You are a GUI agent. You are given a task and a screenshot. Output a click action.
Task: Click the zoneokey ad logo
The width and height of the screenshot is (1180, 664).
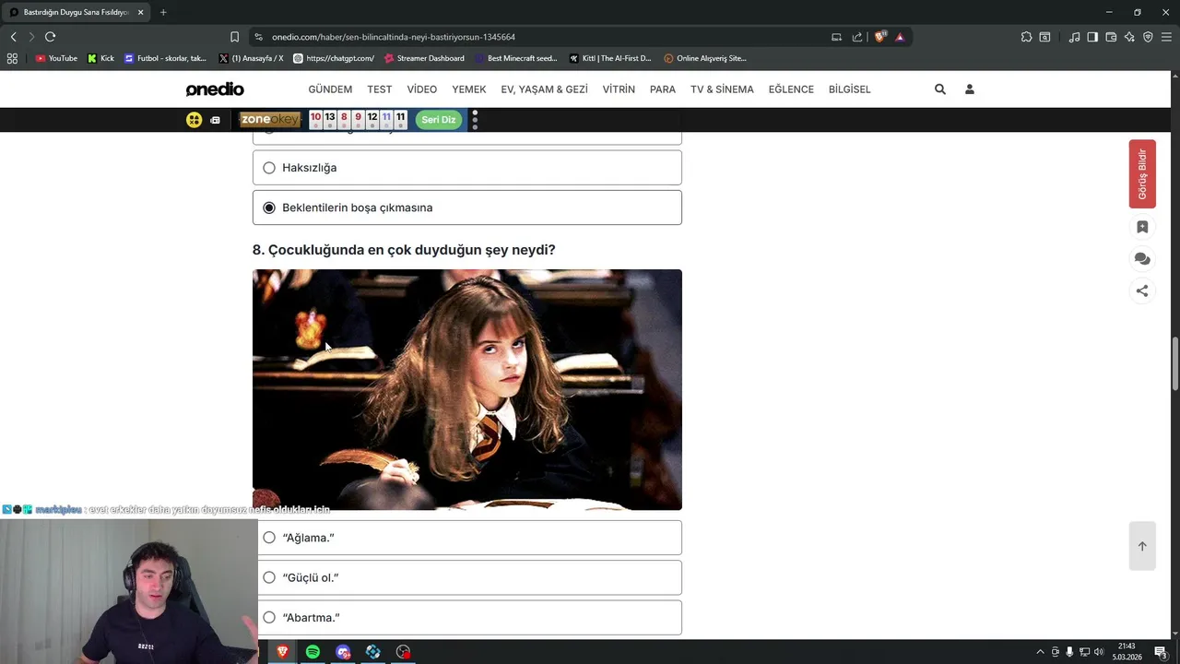coord(270,120)
